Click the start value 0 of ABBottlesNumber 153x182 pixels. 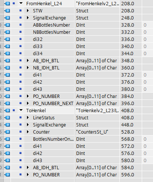click(145, 25)
